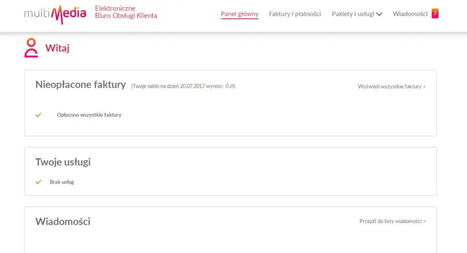Click the green checkmark beside Opłacono wszystkie faktury
The image size is (467, 253).
click(38, 115)
